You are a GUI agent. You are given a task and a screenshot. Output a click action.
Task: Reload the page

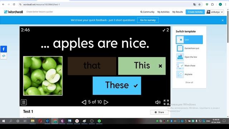point(14,5)
